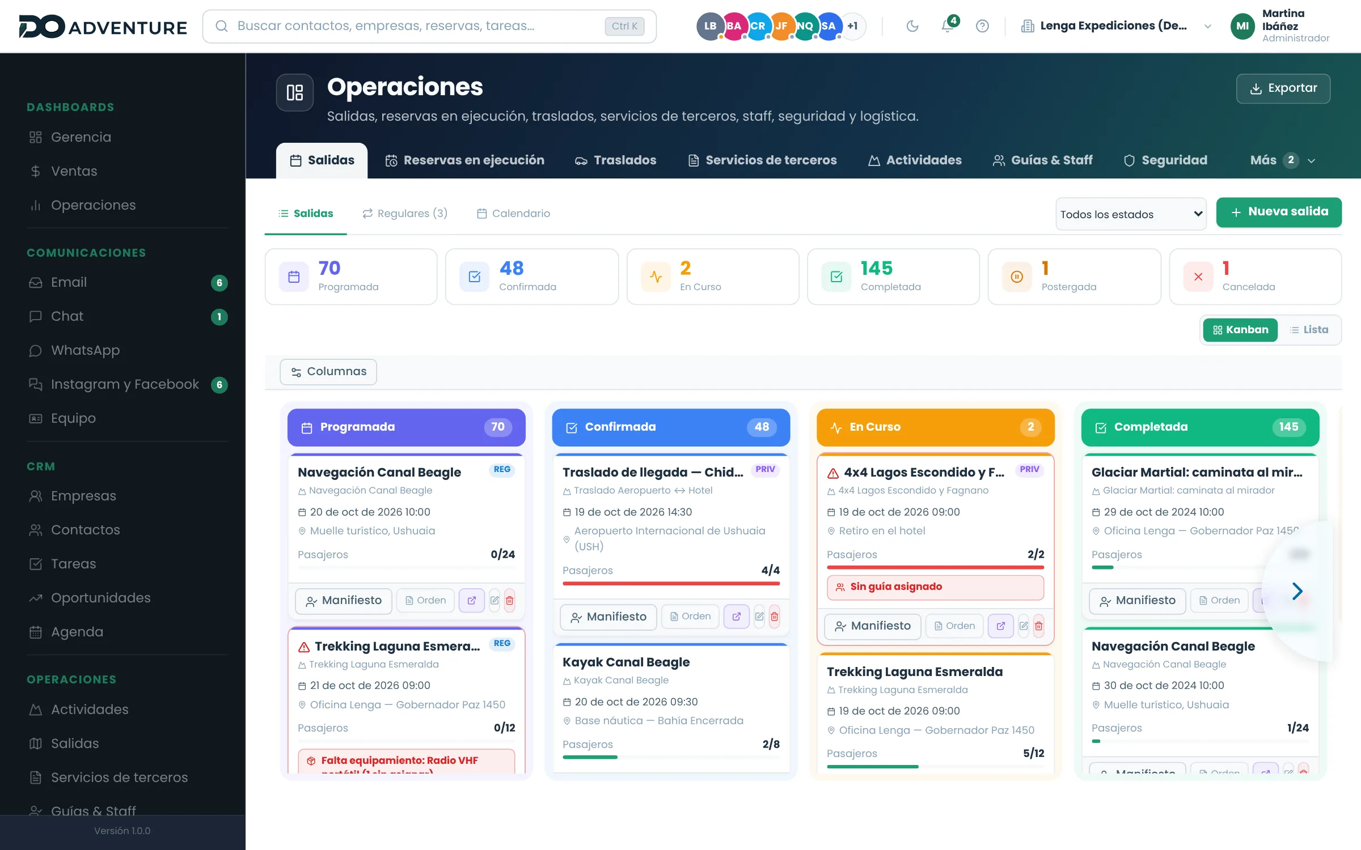Edit the Navegación Canal Beagle Programada card via pencil icon
Screen dimensions: 1361x850
tap(494, 601)
